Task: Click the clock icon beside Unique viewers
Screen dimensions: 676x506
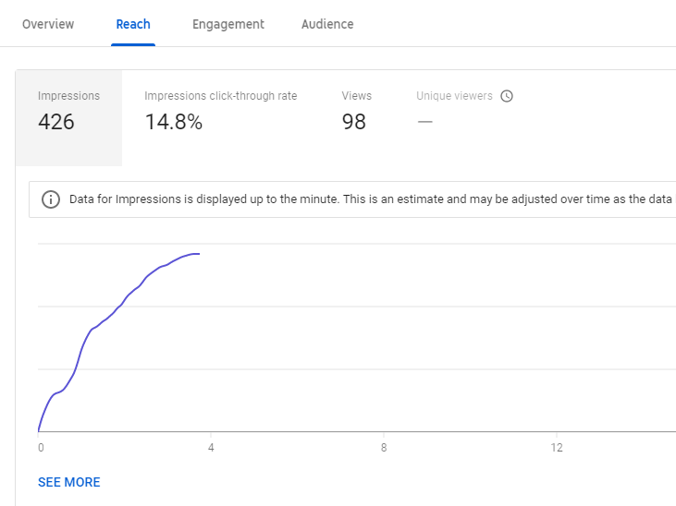Action: click(x=507, y=96)
